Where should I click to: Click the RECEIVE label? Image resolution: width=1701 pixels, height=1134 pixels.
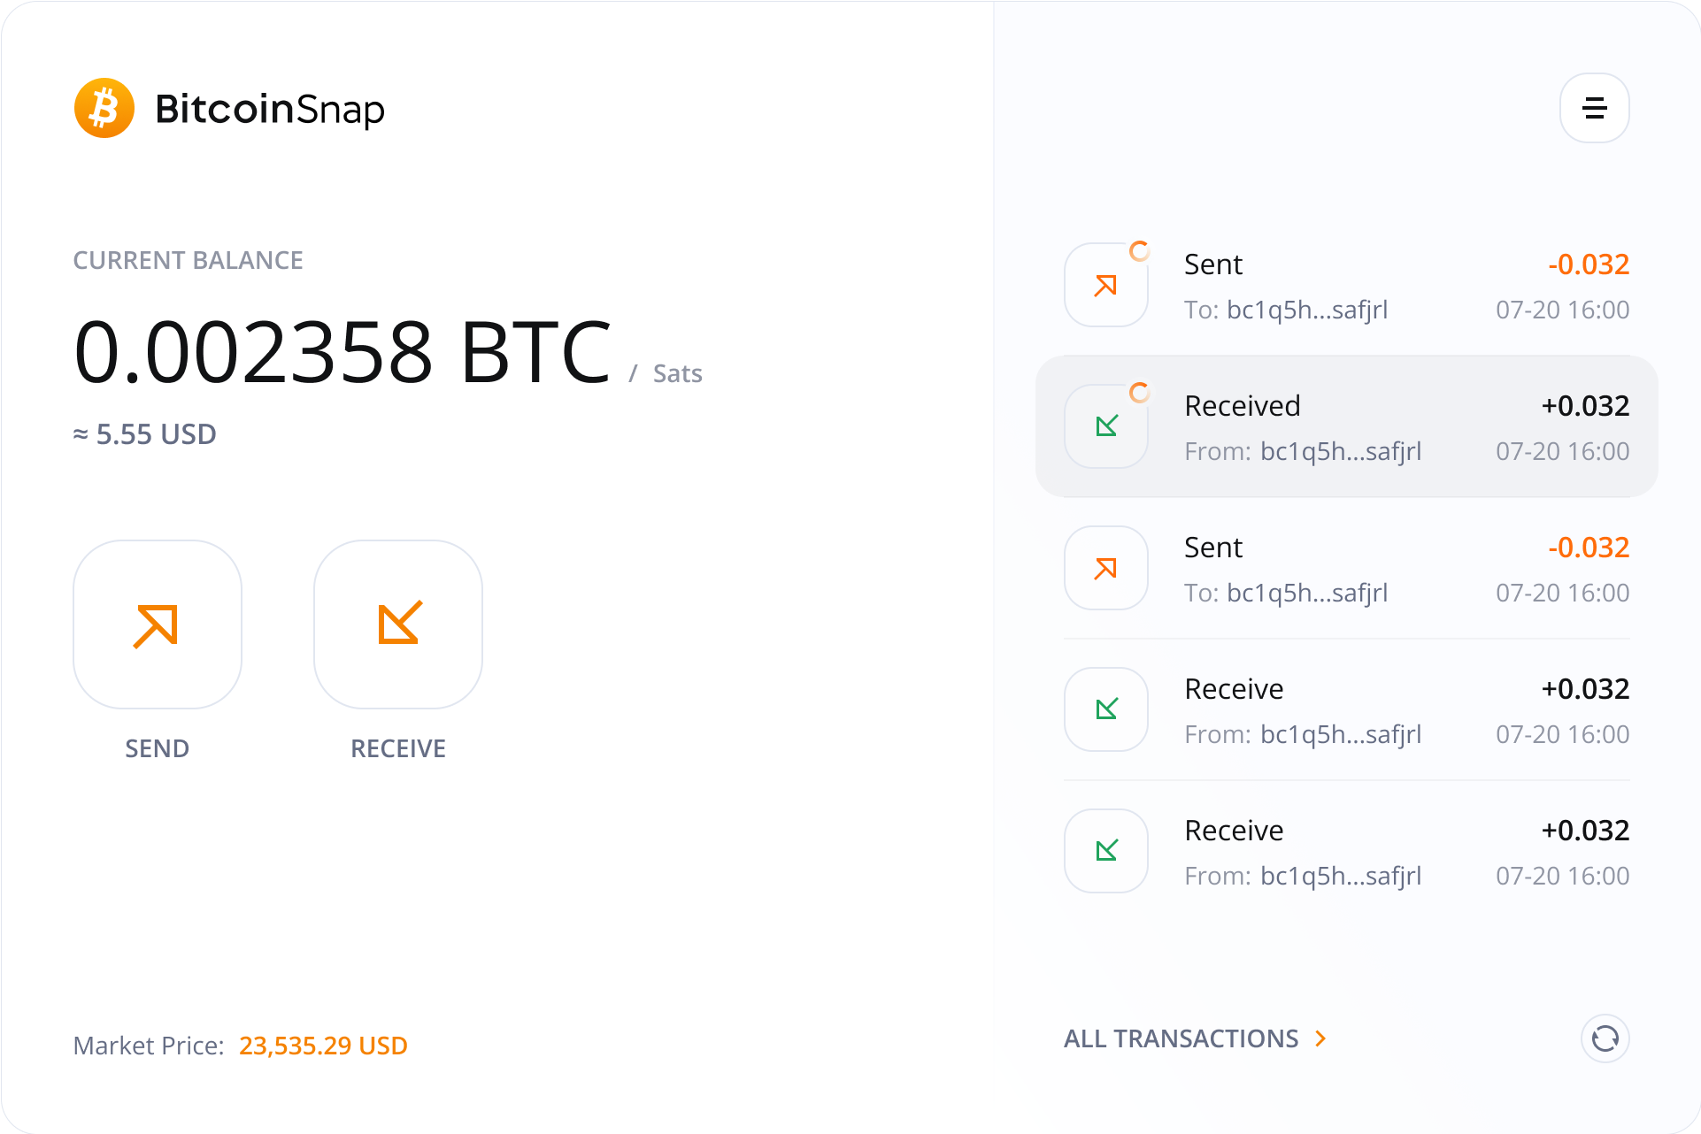398,748
